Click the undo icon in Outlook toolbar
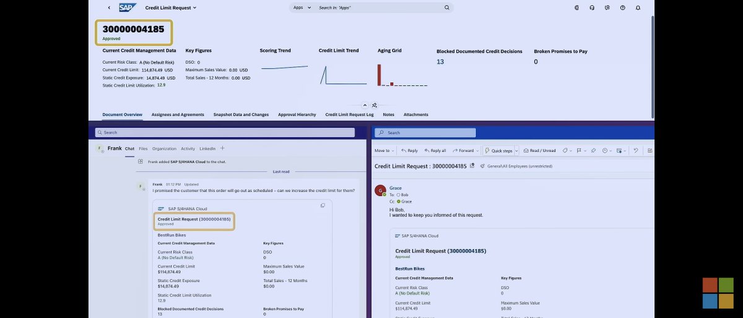This screenshot has height=318, width=743. point(636,150)
